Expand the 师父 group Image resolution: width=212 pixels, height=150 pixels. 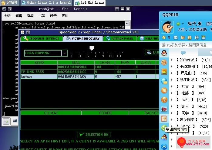click(172, 86)
